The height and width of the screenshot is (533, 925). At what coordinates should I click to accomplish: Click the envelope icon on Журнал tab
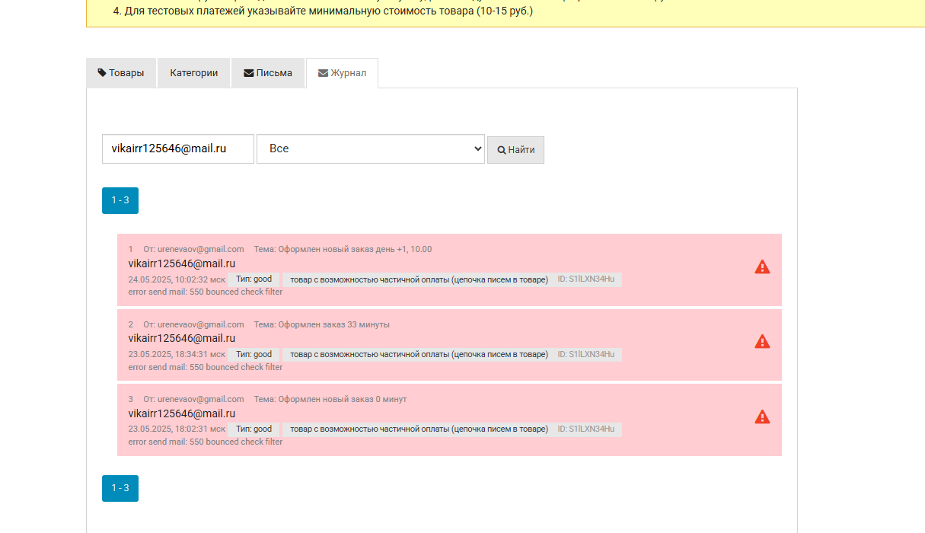[x=323, y=73]
